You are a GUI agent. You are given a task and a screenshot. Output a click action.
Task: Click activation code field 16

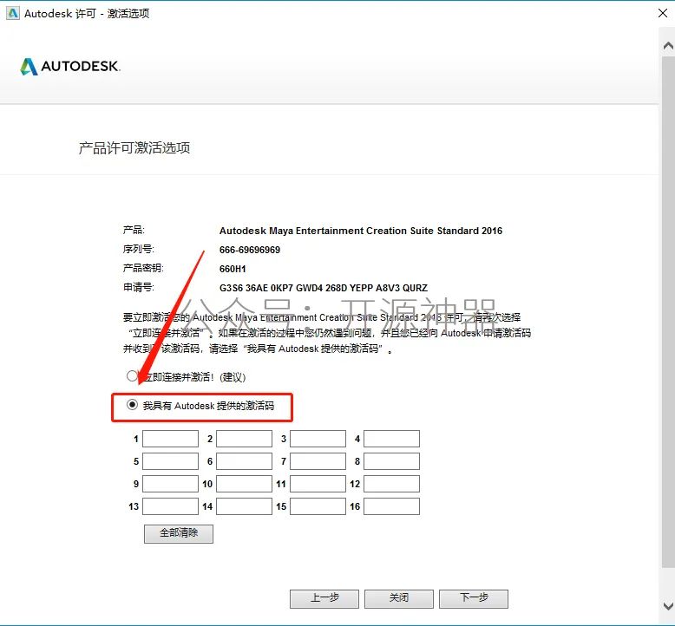391,506
